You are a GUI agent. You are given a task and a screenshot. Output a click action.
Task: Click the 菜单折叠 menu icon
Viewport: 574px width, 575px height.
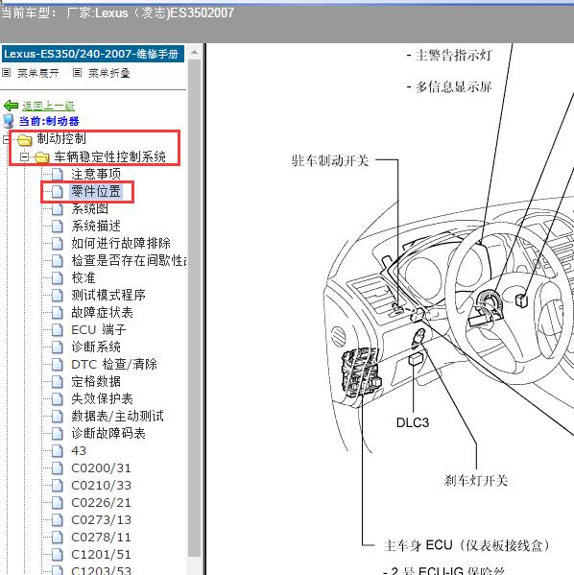pos(77,73)
